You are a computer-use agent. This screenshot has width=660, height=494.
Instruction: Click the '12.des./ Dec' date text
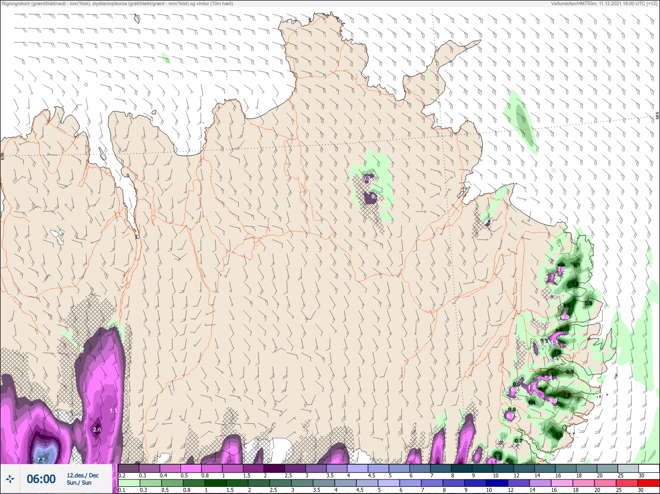click(x=82, y=475)
